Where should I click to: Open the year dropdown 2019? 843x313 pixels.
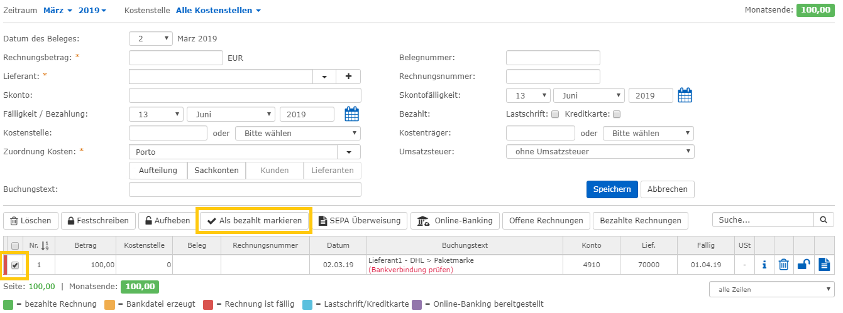coord(92,10)
